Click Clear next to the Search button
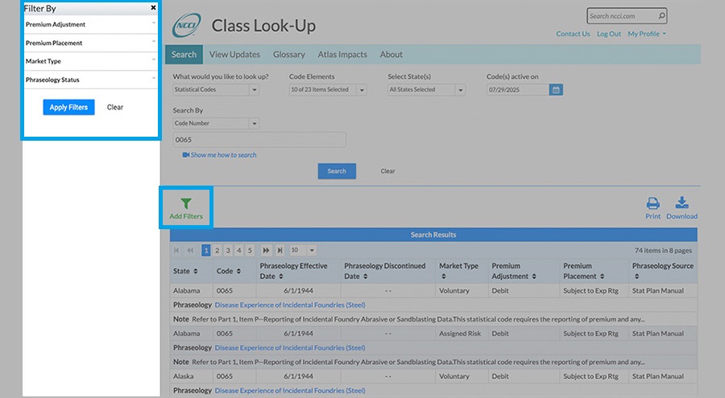 pyautogui.click(x=388, y=171)
